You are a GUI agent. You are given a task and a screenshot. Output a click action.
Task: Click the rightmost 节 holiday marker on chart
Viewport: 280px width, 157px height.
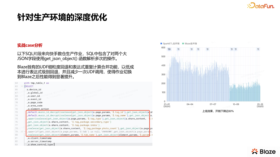[258, 49]
